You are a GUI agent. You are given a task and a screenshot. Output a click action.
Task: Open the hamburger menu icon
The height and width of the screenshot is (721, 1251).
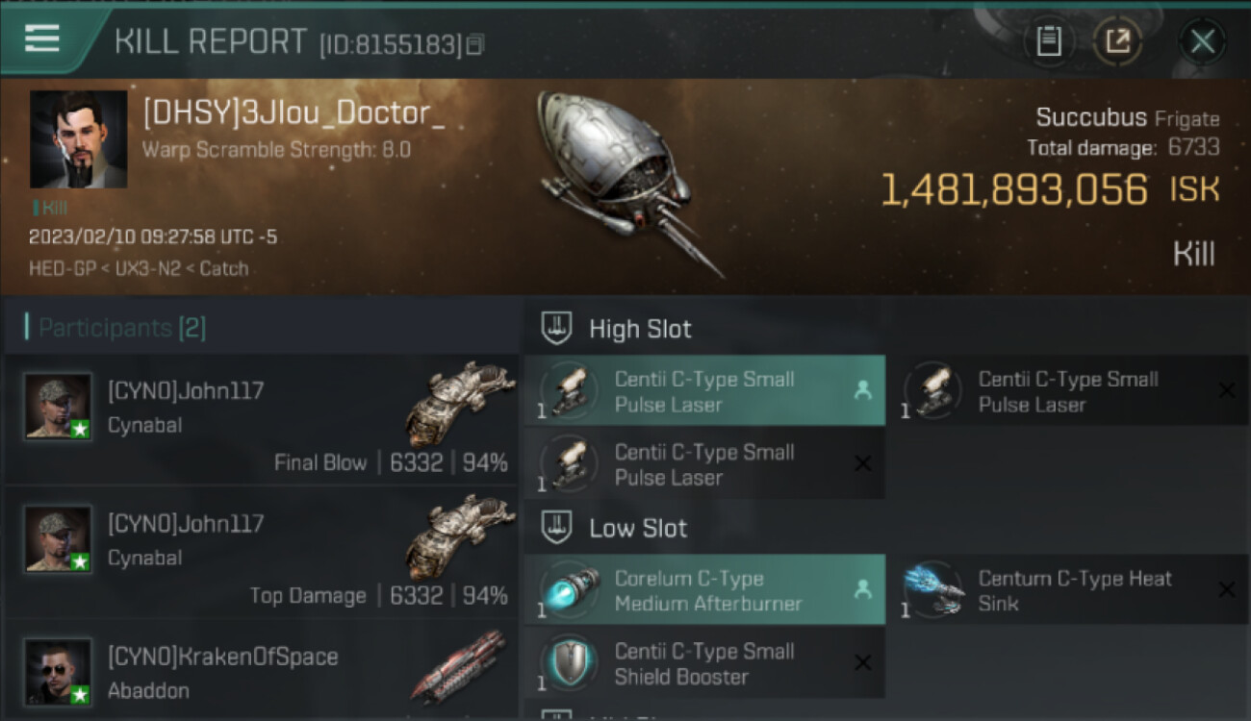(41, 38)
